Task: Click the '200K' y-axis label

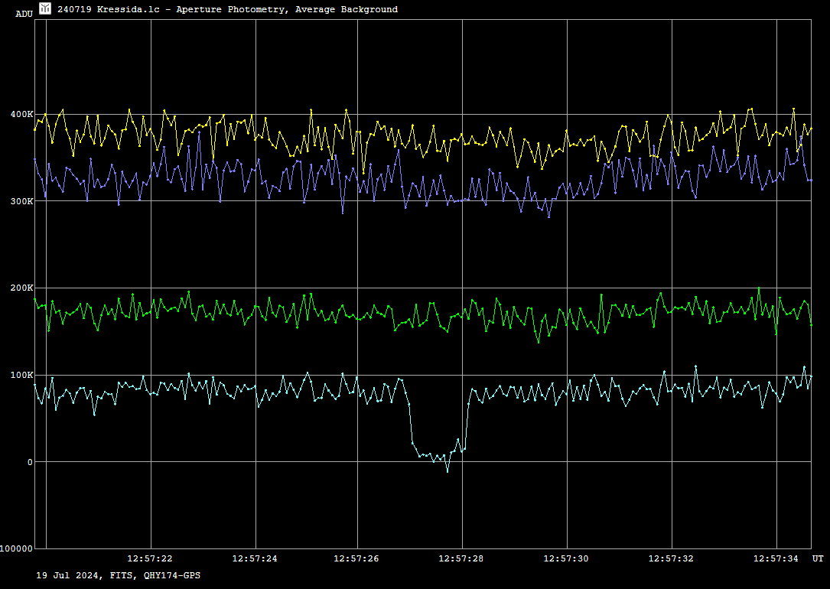Action: pos(22,288)
